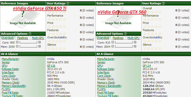Click GPU label link beside GF114

pos(100,66)
